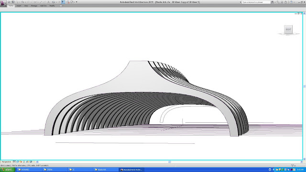
Task: Switch to the Manage ribbon tab
Action: pos(34,6)
